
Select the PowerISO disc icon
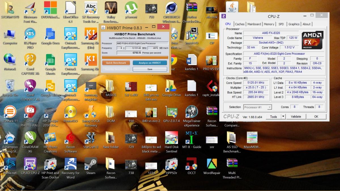click(x=71, y=112)
